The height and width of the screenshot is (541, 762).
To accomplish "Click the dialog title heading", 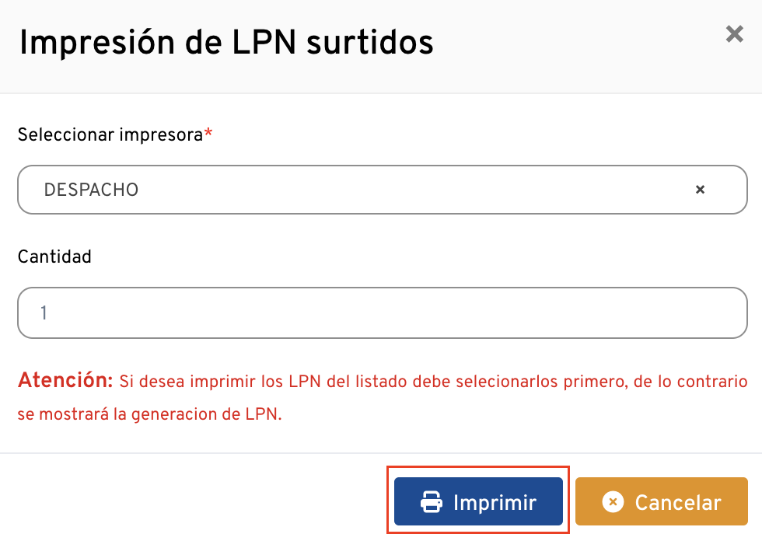I will click(x=225, y=43).
